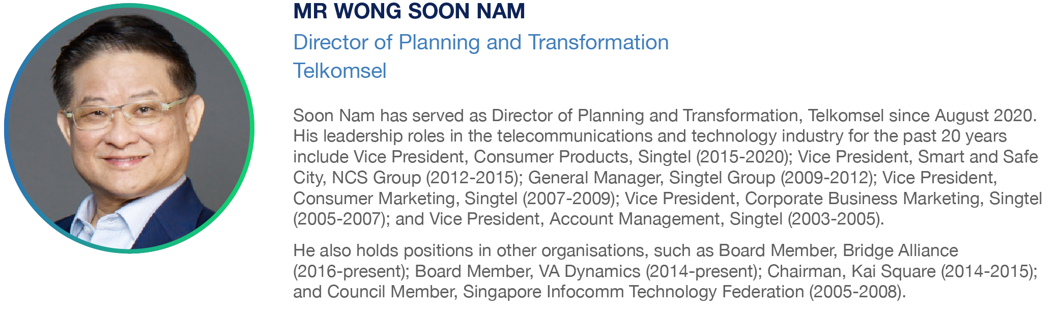Viewport: 1061px width, 309px height.
Task: Select the MR WONG SOON NAM heading
Action: tap(409, 11)
